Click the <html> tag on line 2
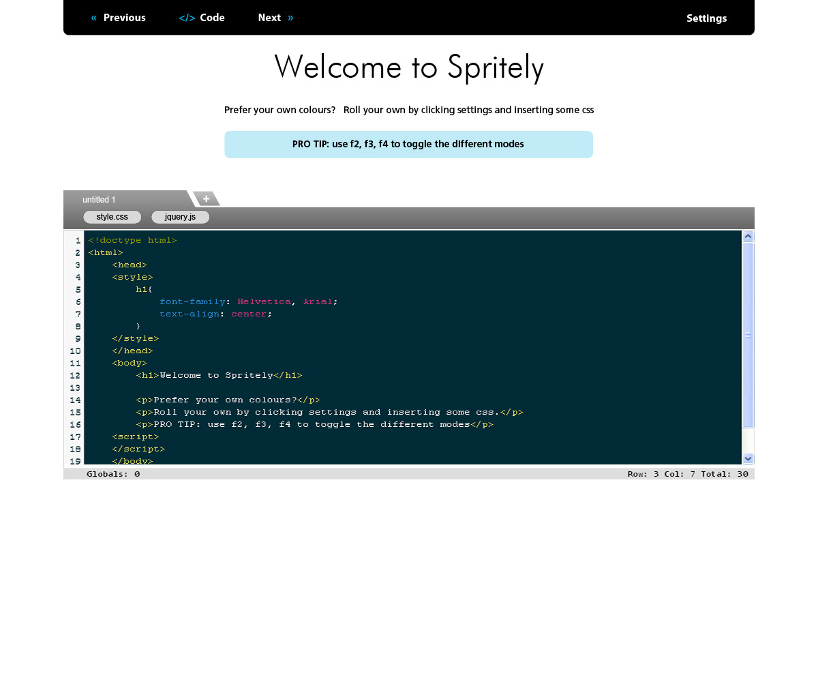This screenshot has width=818, height=682. [x=106, y=252]
